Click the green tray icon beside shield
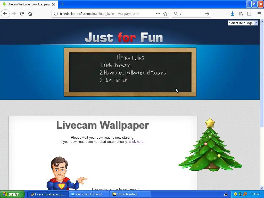 point(240,194)
